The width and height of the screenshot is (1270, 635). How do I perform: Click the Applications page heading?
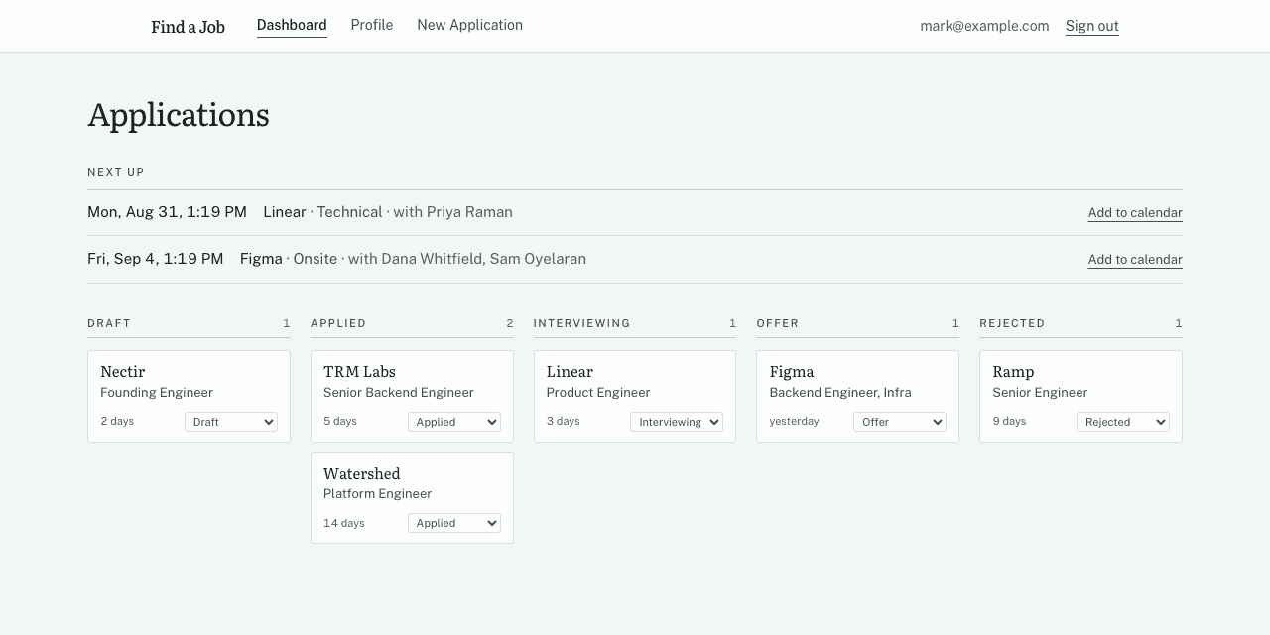179,115
